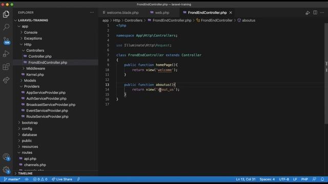Viewport: 328px width, 184px height.
Task: Expand the database folder
Action: click(29, 135)
